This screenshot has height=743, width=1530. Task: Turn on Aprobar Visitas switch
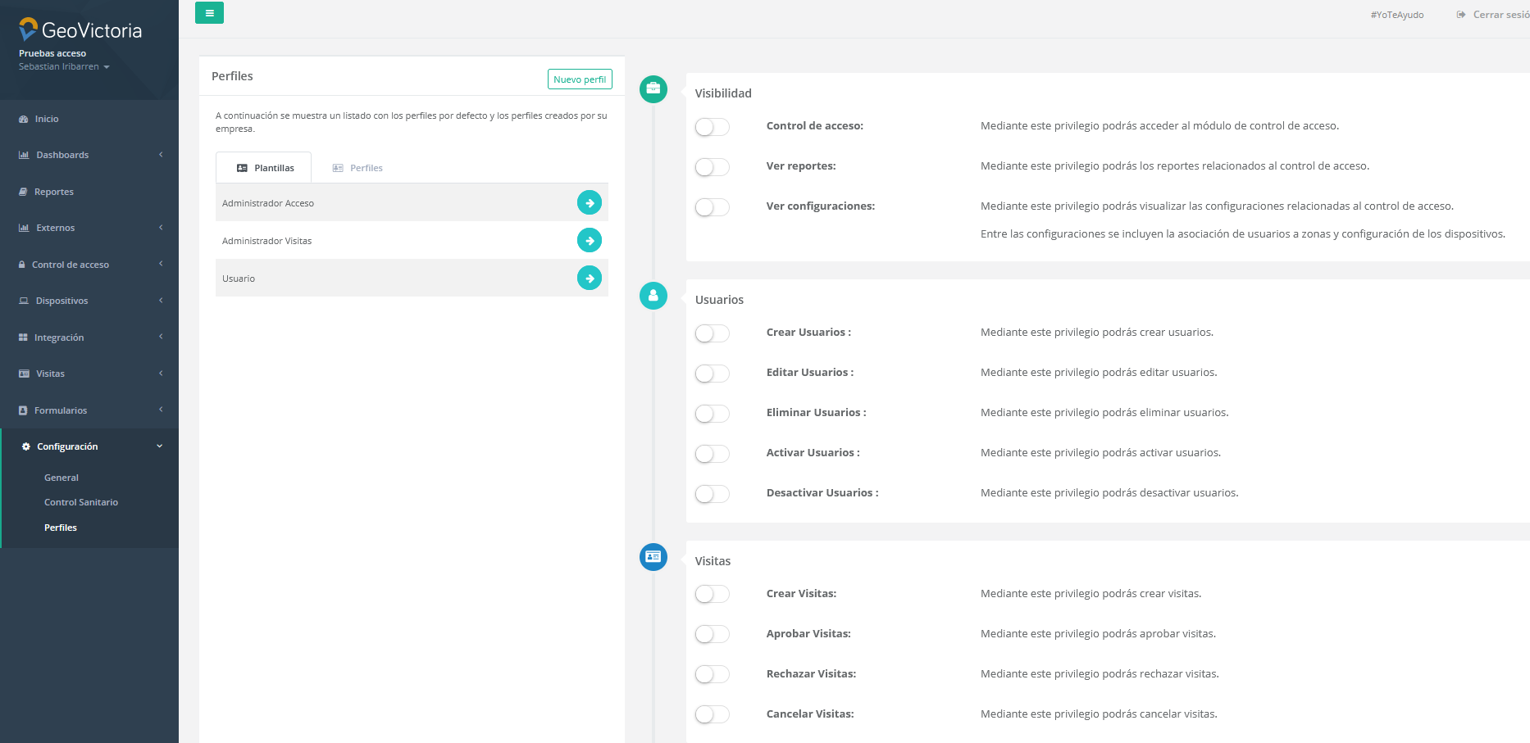(712, 634)
